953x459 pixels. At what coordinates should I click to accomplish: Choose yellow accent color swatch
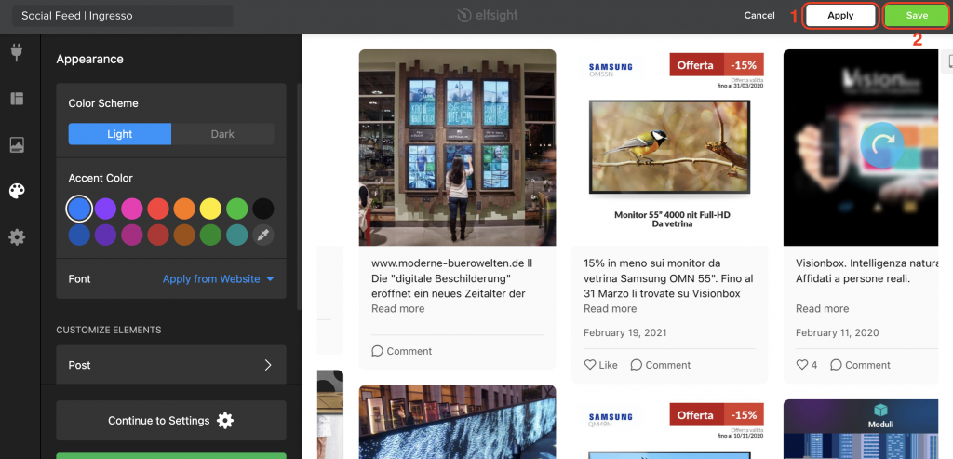[210, 209]
